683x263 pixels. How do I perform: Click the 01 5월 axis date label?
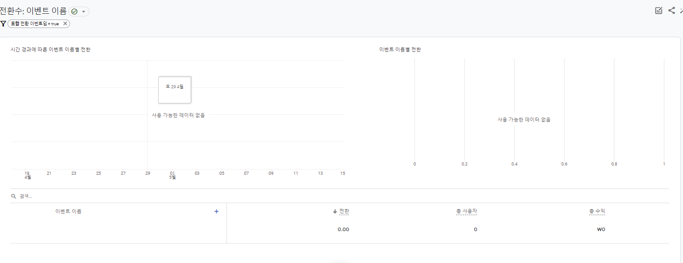point(172,175)
